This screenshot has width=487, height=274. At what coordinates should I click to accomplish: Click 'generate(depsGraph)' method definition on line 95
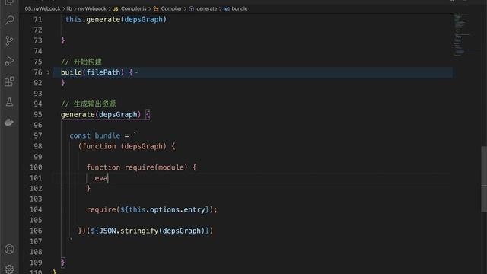pos(101,115)
